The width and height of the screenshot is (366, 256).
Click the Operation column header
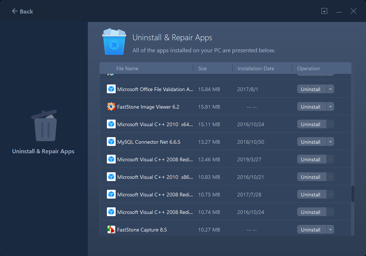[308, 68]
